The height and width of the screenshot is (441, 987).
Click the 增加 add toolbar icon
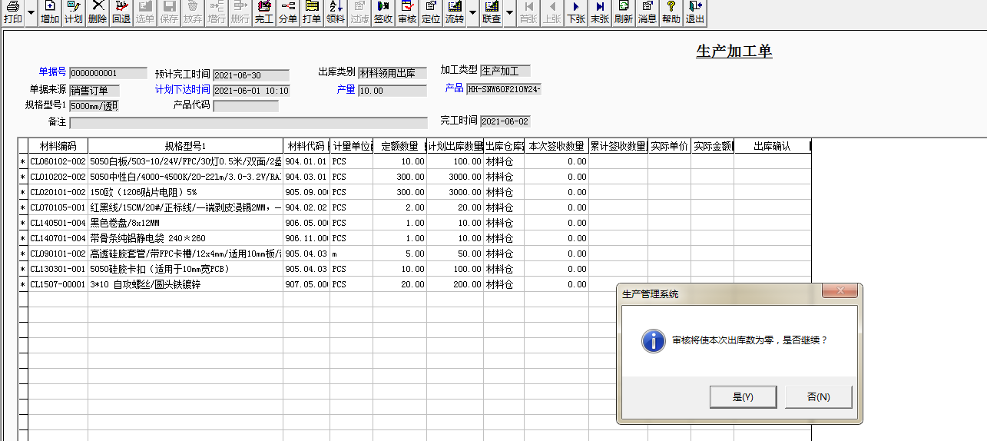tap(50, 12)
